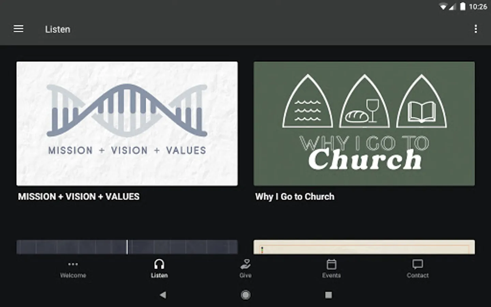Tap the 10:26 clock in status bar
The image size is (491, 307).
478,6
